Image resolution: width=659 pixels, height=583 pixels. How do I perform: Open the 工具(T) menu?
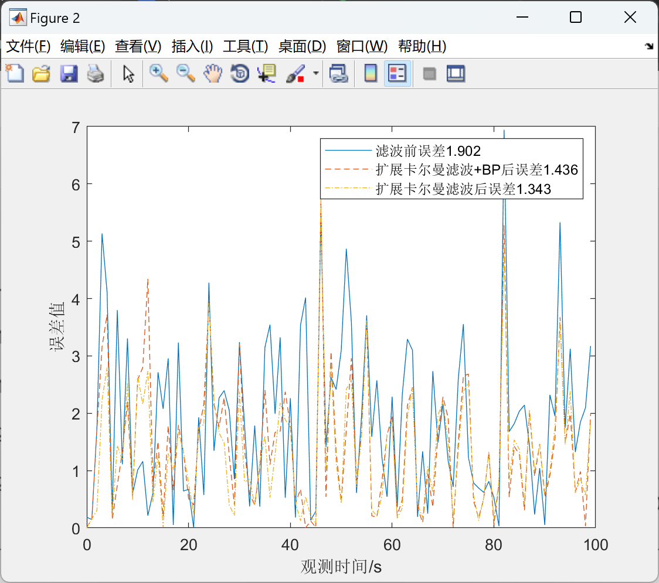coord(245,46)
